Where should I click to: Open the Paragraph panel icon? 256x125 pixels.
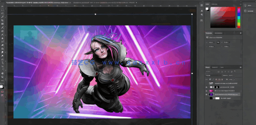tap(202, 15)
